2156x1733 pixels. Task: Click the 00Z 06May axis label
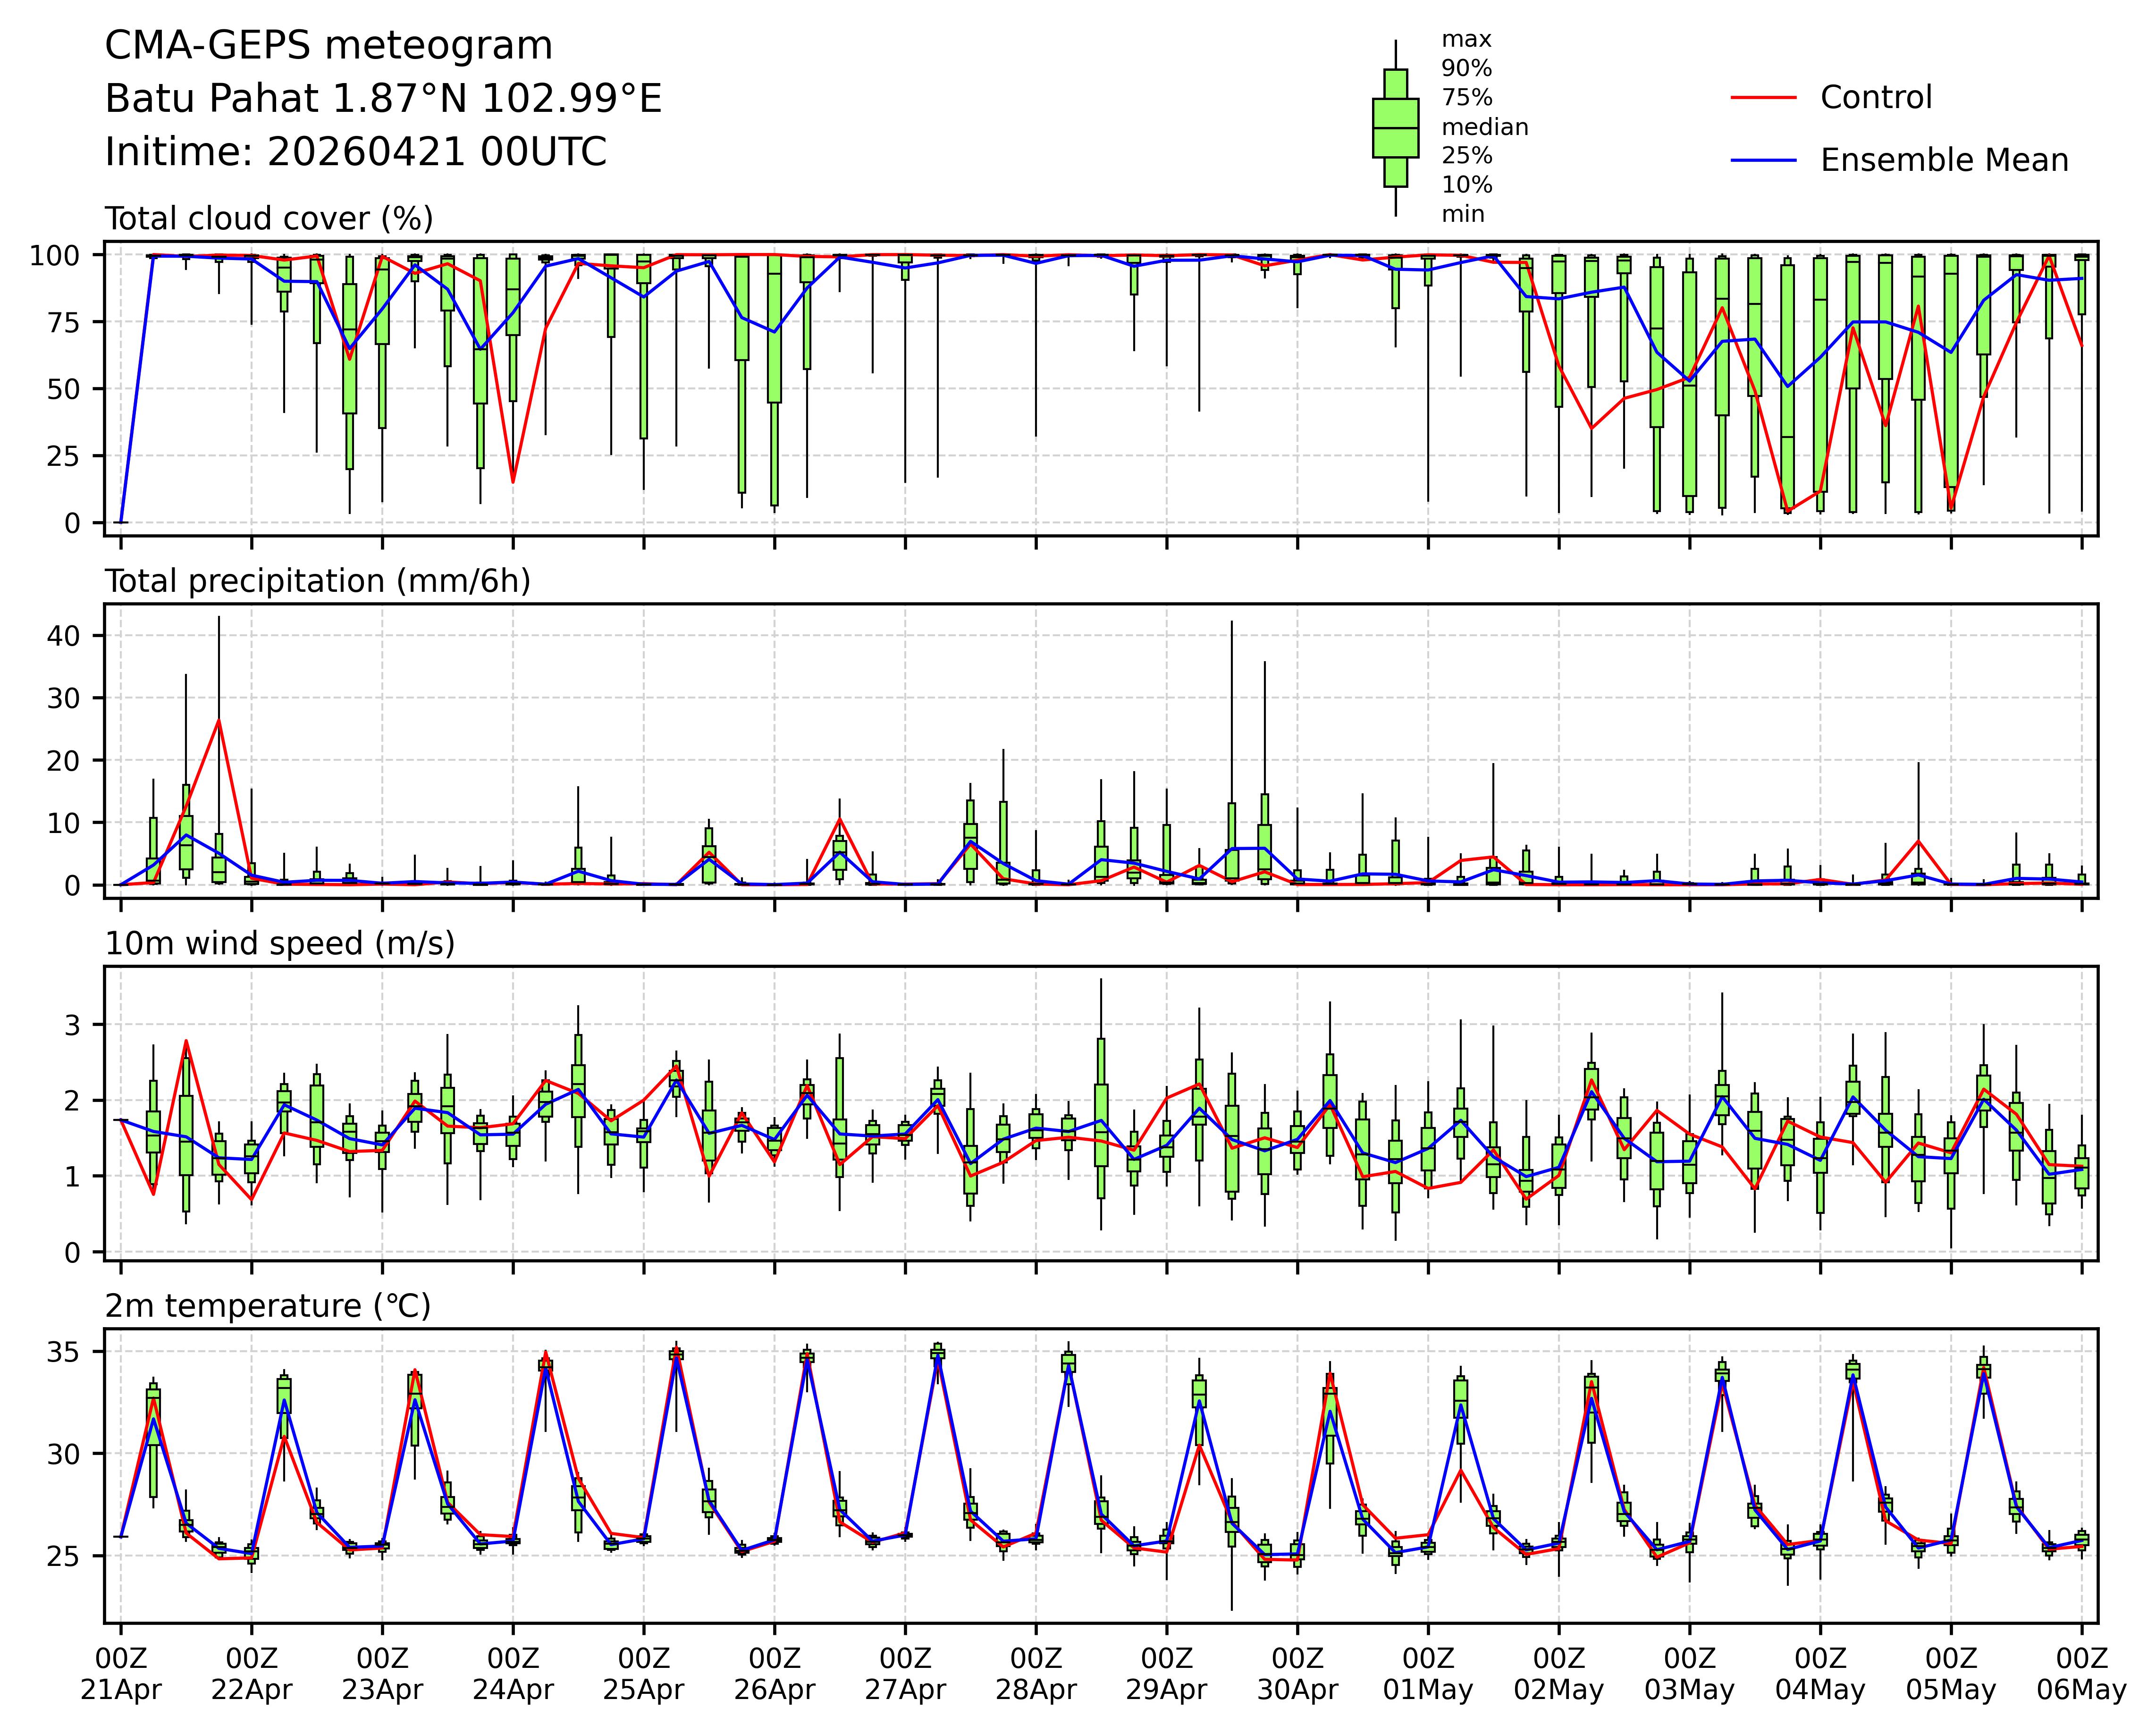pyautogui.click(x=2081, y=1675)
